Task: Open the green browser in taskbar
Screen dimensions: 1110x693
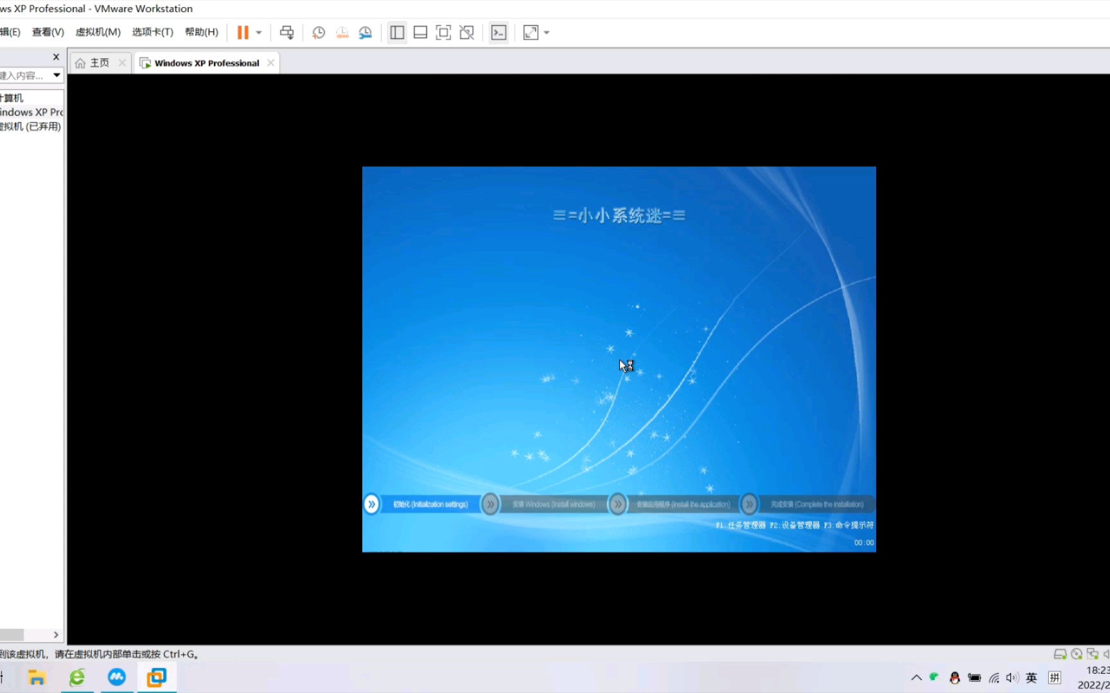Action: point(77,678)
